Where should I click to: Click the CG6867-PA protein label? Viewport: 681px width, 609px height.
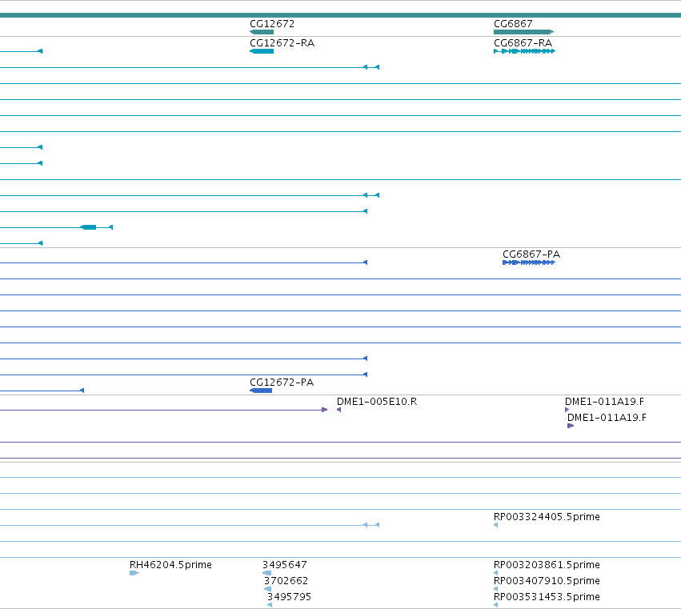[x=531, y=254]
